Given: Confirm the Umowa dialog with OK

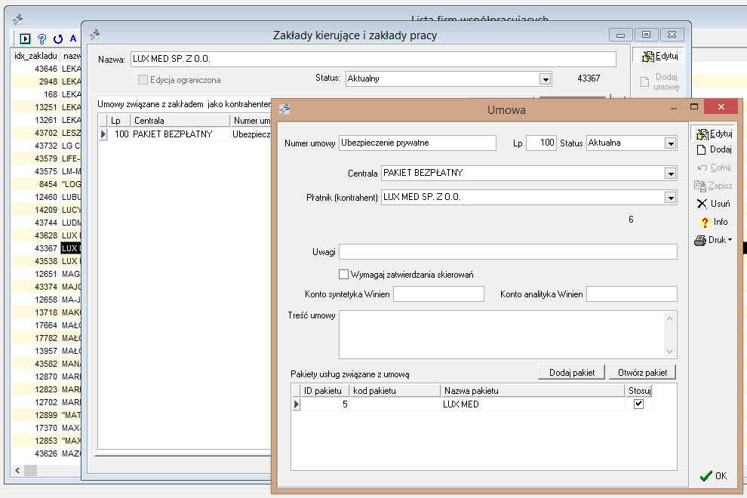Looking at the screenshot, I should tap(713, 476).
